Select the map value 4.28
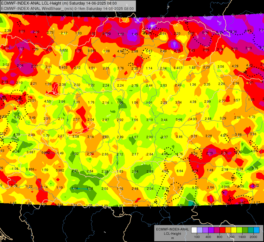 tap(235, 66)
